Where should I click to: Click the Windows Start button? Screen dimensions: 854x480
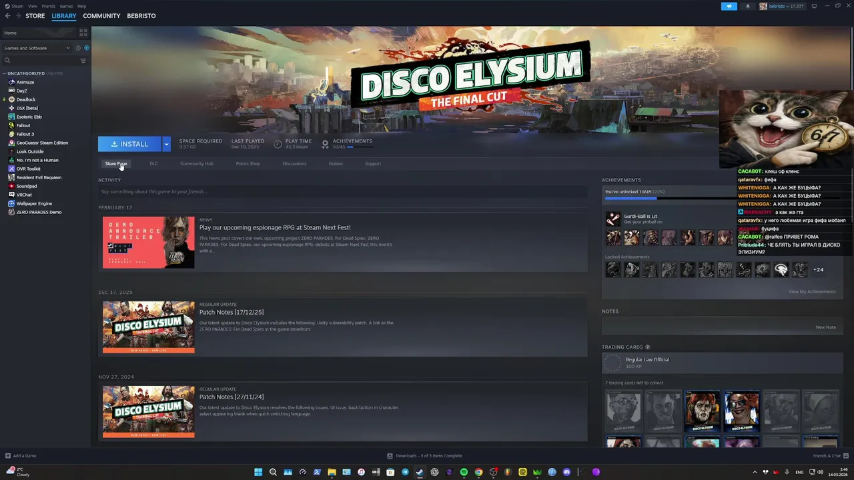(258, 472)
